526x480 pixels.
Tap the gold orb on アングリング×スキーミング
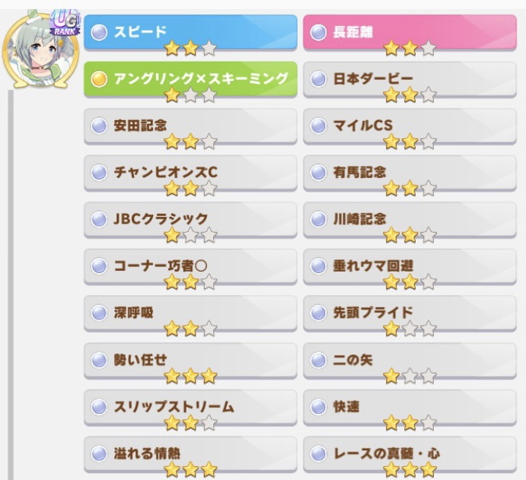pos(99,79)
